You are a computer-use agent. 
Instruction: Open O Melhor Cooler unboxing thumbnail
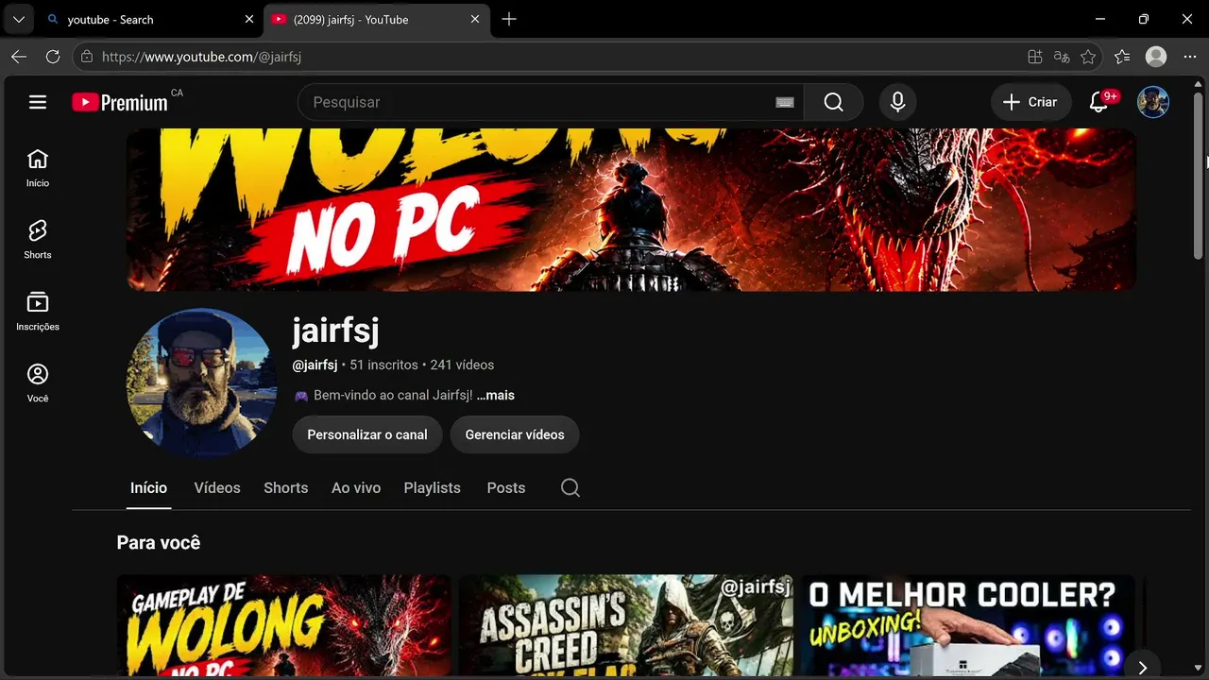pyautogui.click(x=968, y=627)
